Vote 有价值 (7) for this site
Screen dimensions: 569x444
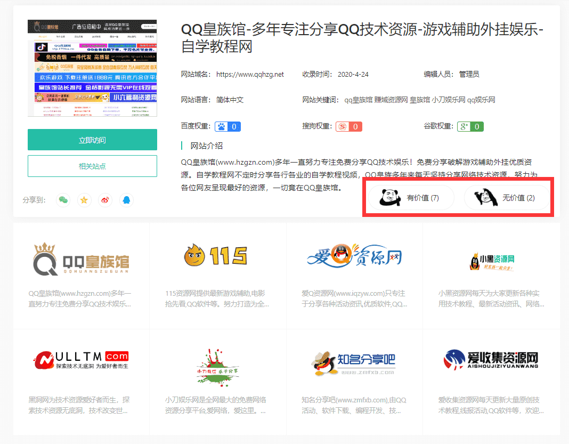(410, 197)
